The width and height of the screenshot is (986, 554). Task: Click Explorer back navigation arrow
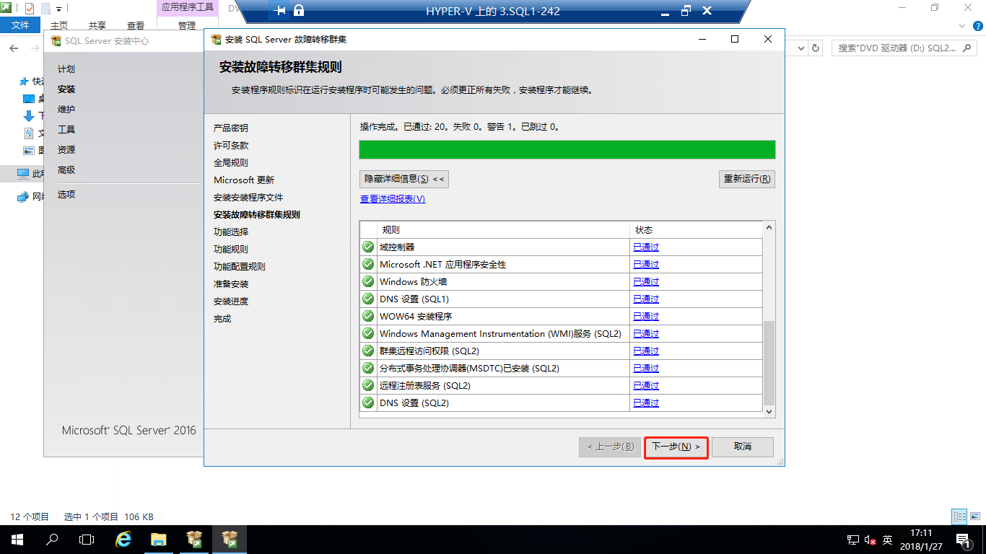14,48
